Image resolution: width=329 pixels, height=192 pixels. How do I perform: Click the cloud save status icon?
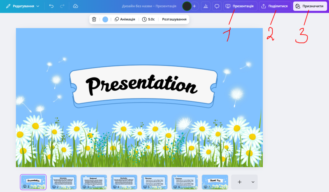pyautogui.click(x=75, y=6)
